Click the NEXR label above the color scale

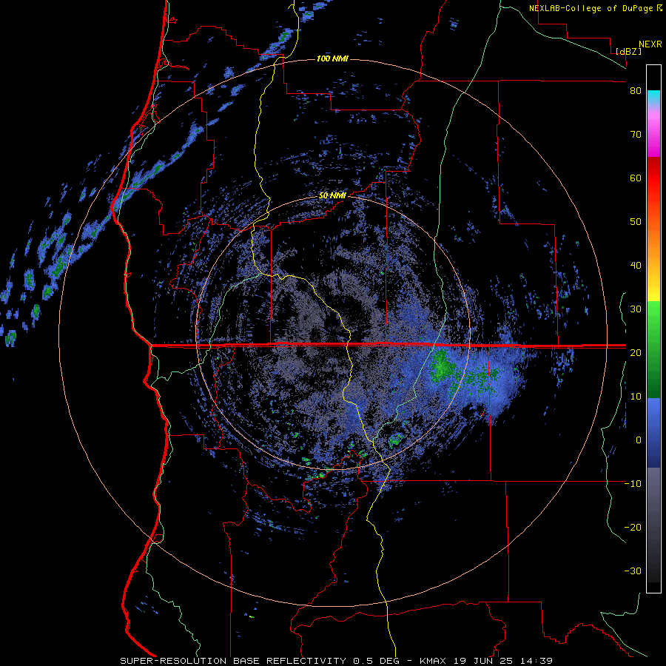pos(650,44)
